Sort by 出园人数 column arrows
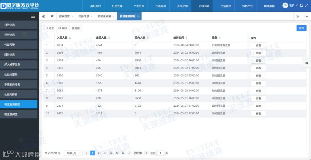The image size is (311, 160). click(x=109, y=38)
